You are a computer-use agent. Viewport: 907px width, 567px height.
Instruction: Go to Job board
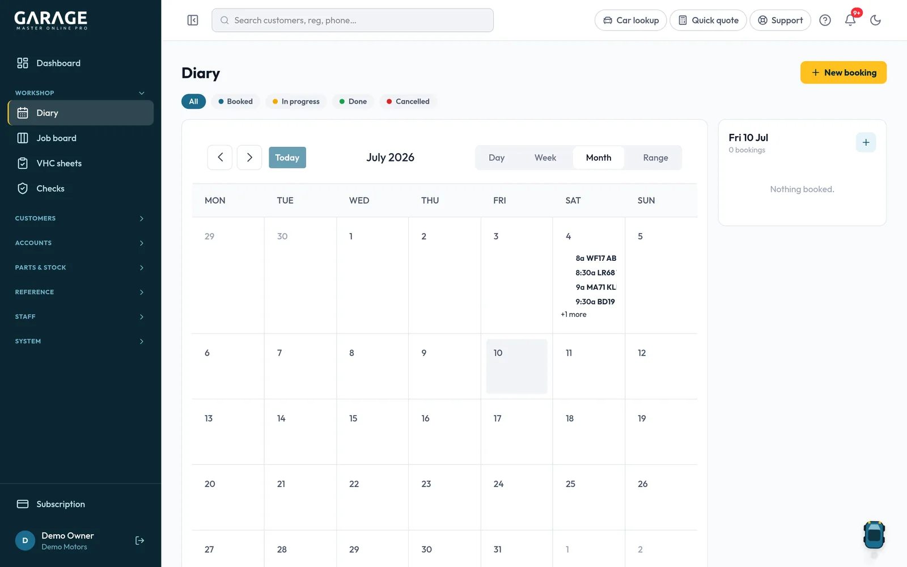point(80,138)
